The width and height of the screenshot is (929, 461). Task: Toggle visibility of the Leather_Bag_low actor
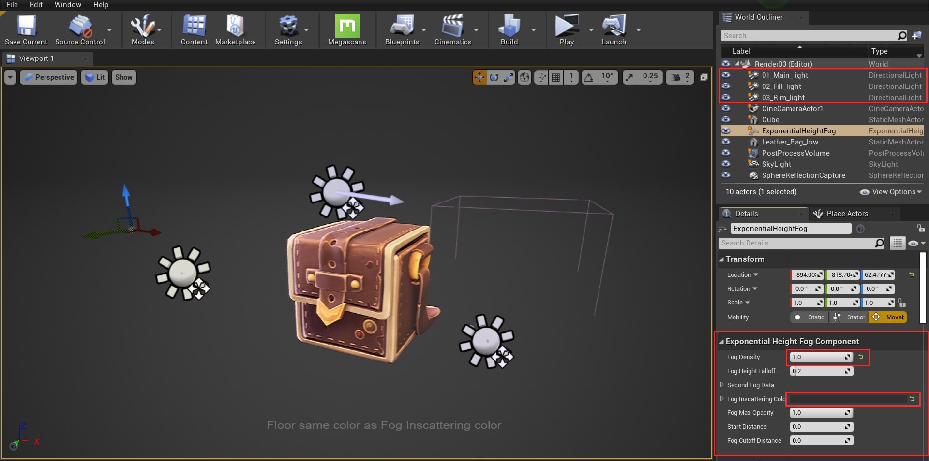[726, 142]
